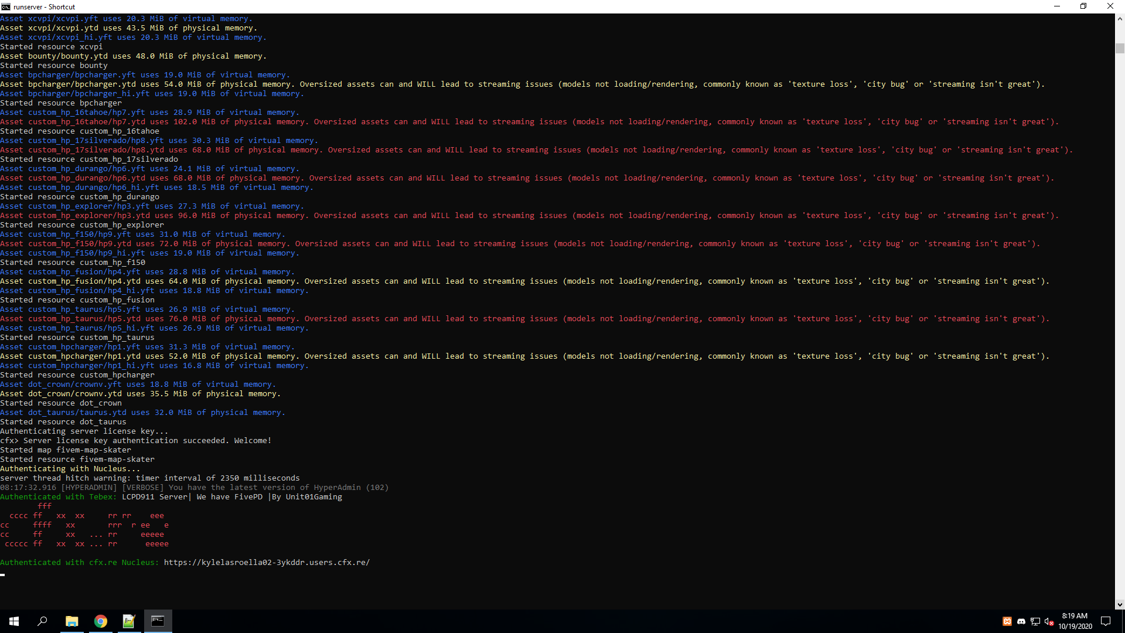Open Notepad++ from the taskbar
Screen dimensions: 1125x633
pos(129,621)
